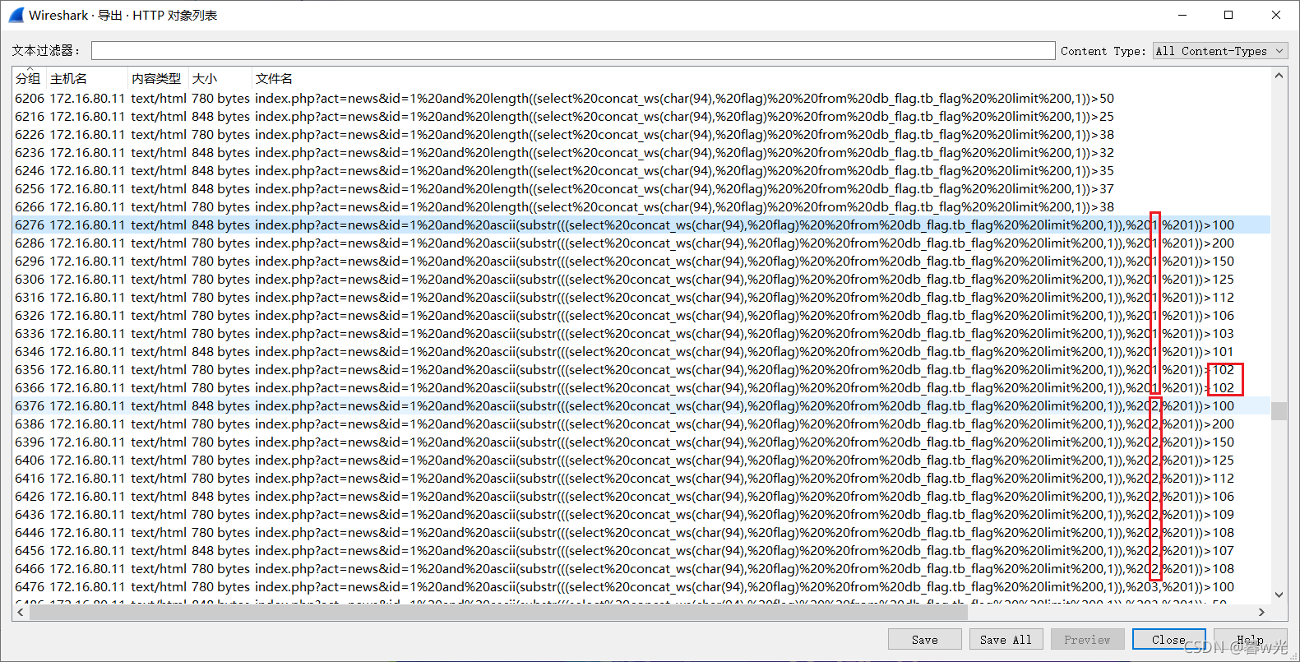Select packet row 6416

pyautogui.click(x=641, y=478)
